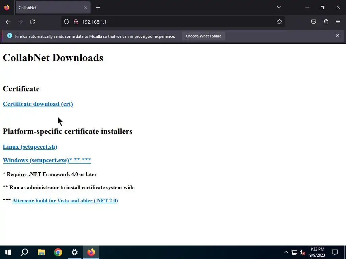Click the Firefox taskbar icon
This screenshot has width=346, height=259.
91,252
